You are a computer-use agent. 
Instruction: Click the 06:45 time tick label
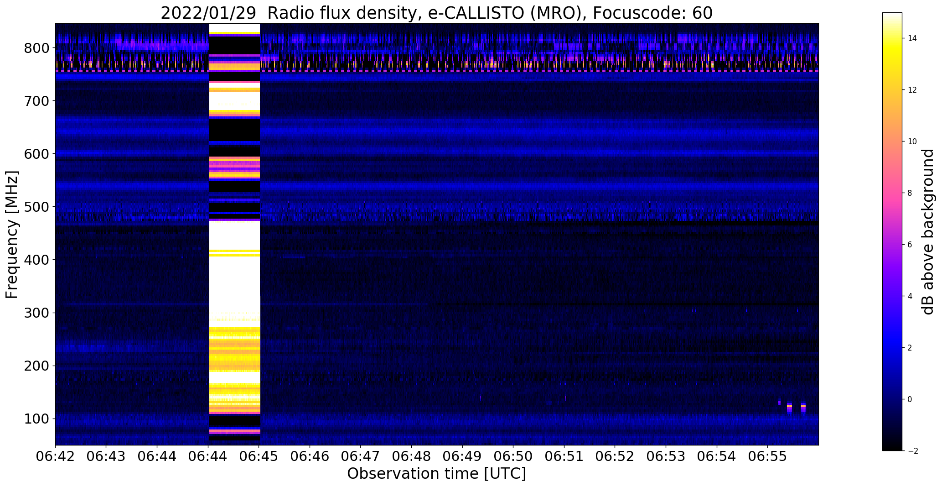pos(259,457)
